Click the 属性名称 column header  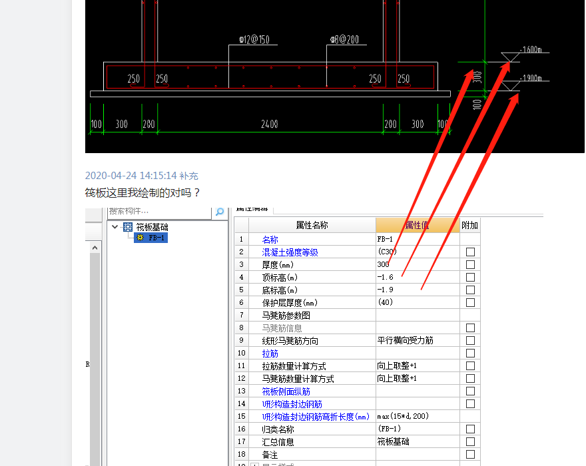pyautogui.click(x=312, y=225)
